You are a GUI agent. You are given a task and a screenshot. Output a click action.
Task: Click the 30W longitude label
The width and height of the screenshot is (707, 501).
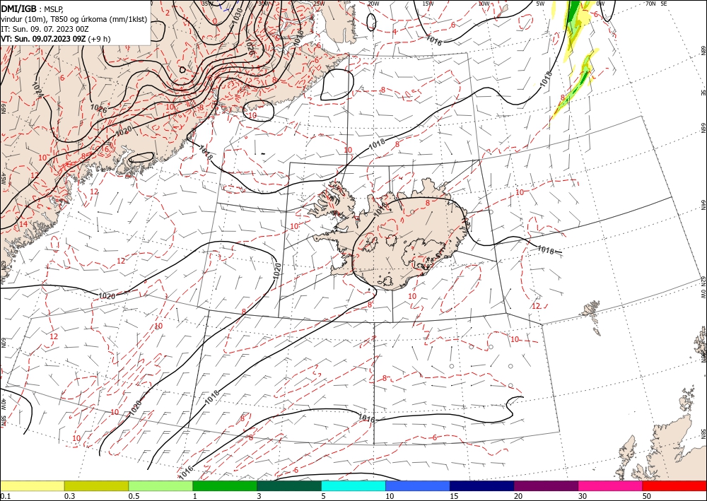[x=263, y=4]
